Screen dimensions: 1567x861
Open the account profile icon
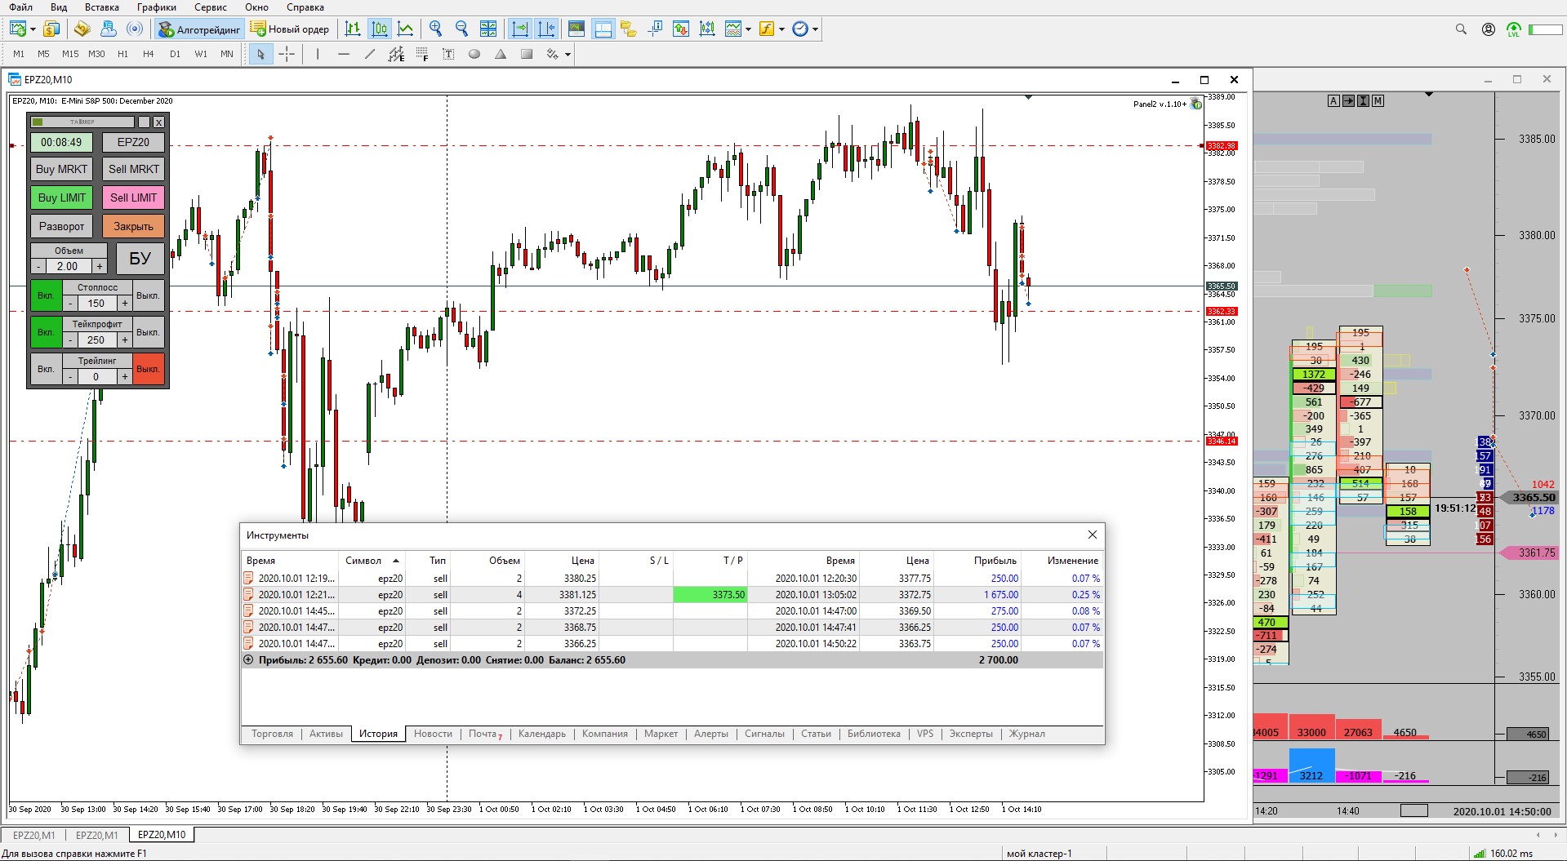pos(1489,29)
